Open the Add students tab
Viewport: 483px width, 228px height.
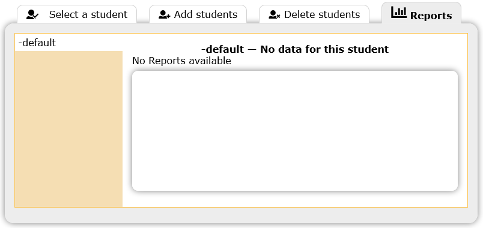pos(198,14)
